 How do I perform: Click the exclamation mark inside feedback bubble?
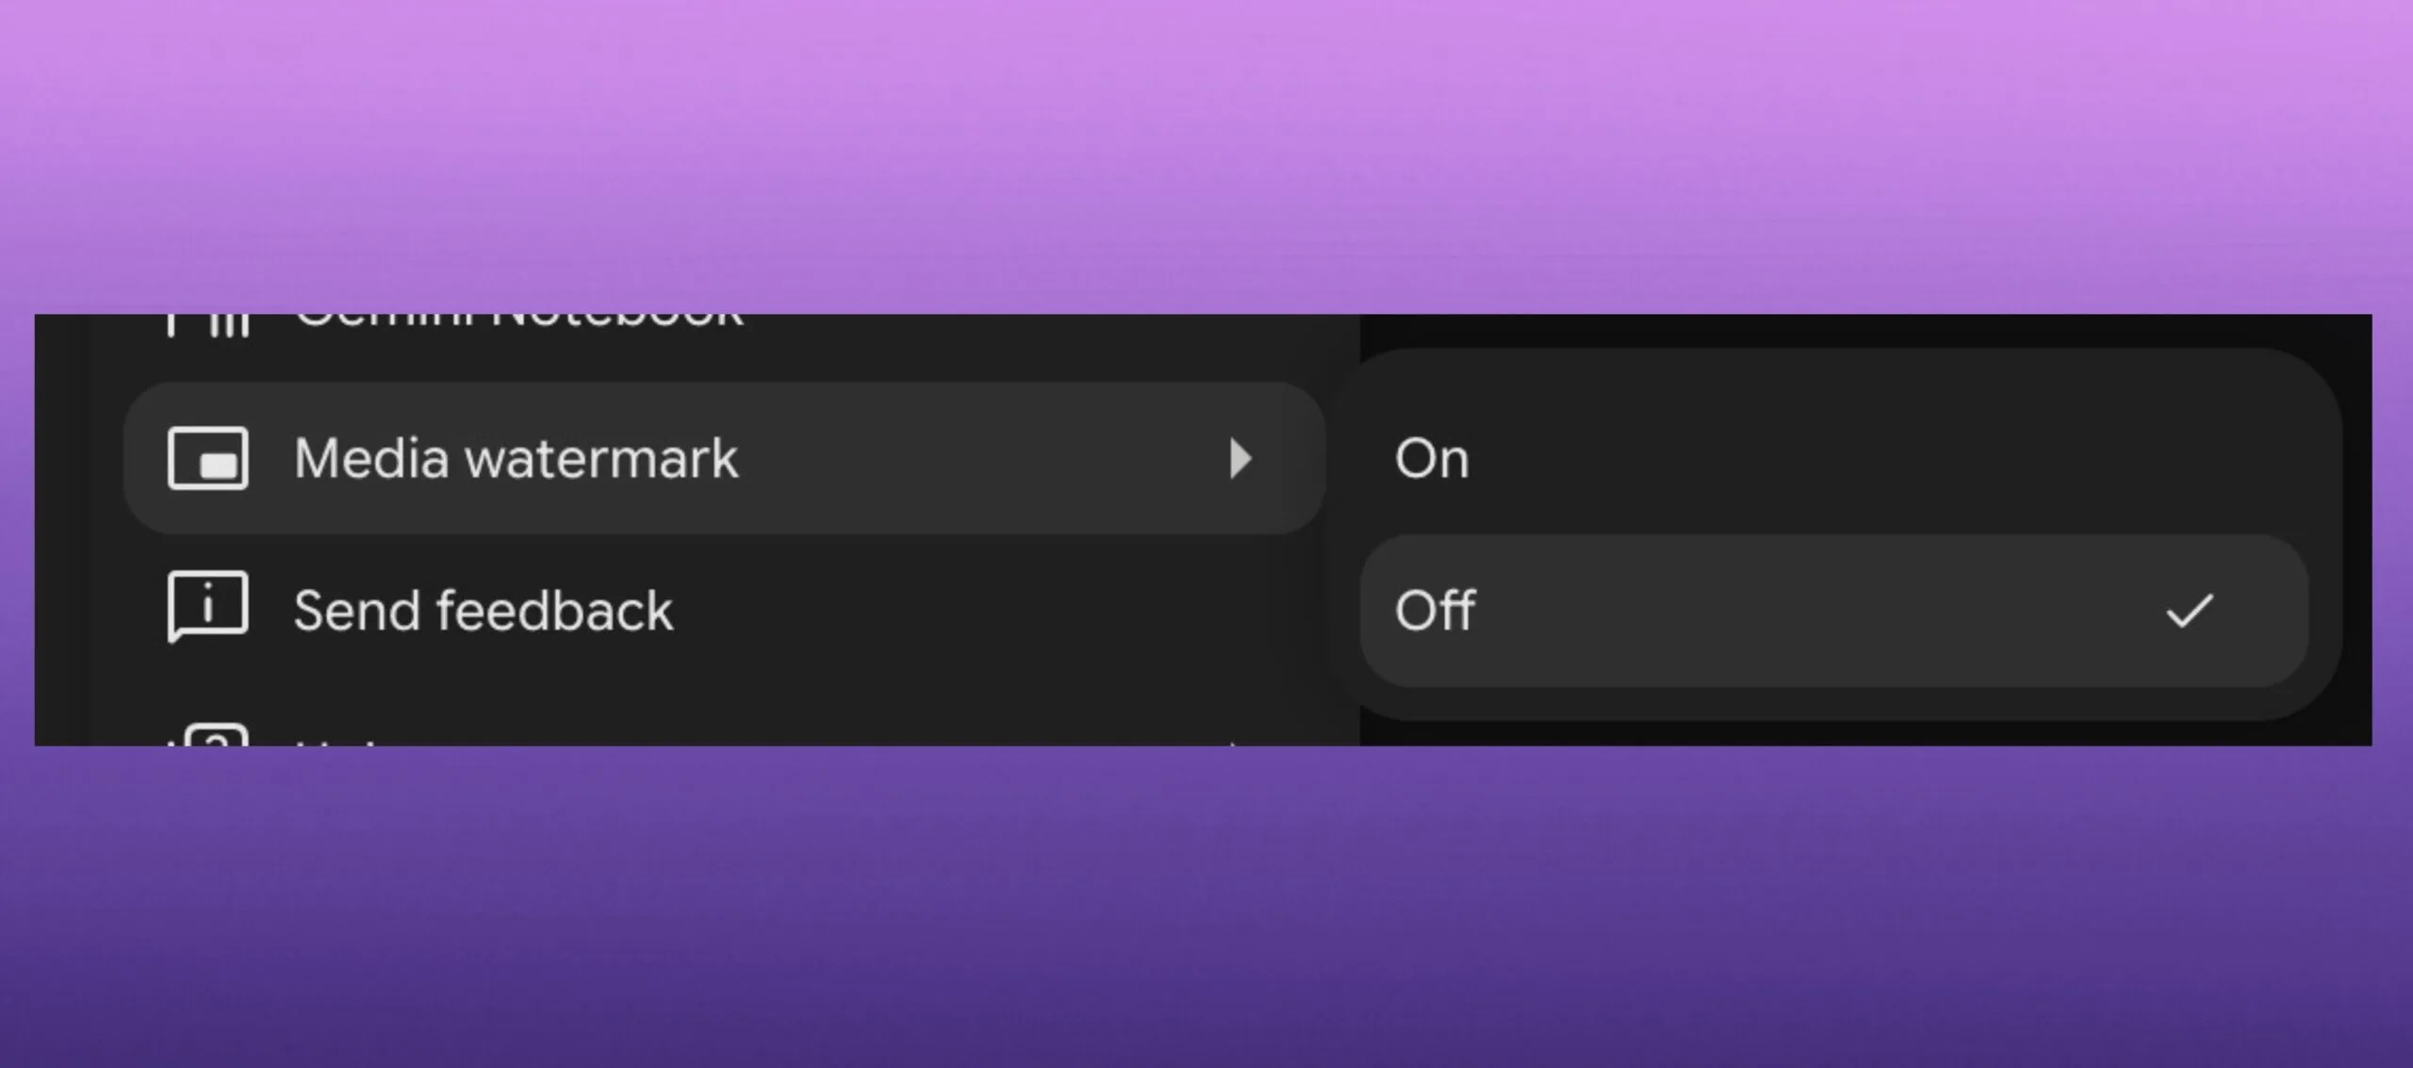(208, 602)
